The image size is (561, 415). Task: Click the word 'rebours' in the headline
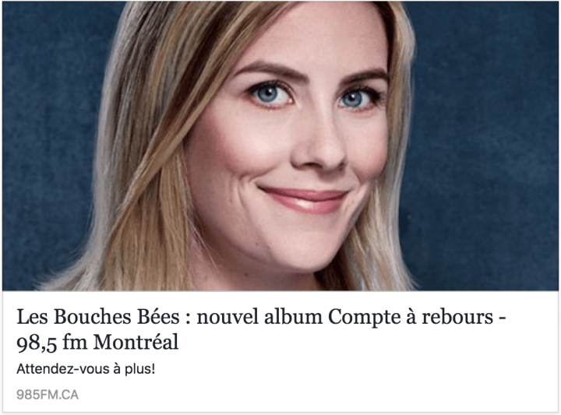[457, 317]
